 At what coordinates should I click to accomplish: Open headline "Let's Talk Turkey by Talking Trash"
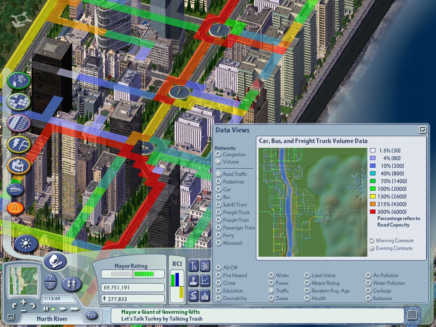[x=162, y=319]
